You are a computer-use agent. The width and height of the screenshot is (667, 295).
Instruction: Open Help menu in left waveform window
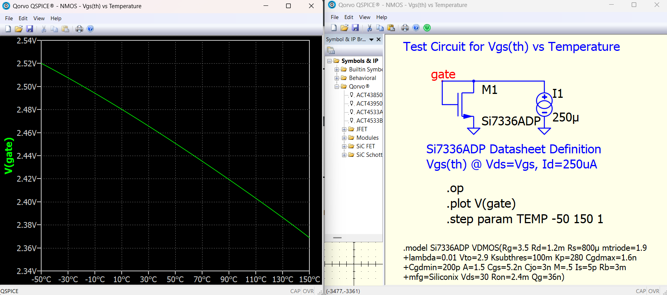(x=56, y=18)
